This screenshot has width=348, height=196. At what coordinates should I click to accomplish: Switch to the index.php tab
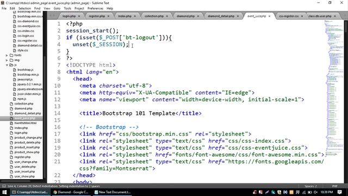(125, 16)
